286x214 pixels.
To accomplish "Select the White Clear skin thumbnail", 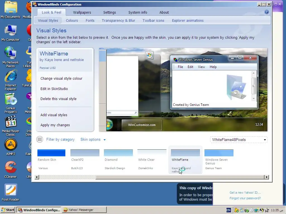I will (152, 153).
